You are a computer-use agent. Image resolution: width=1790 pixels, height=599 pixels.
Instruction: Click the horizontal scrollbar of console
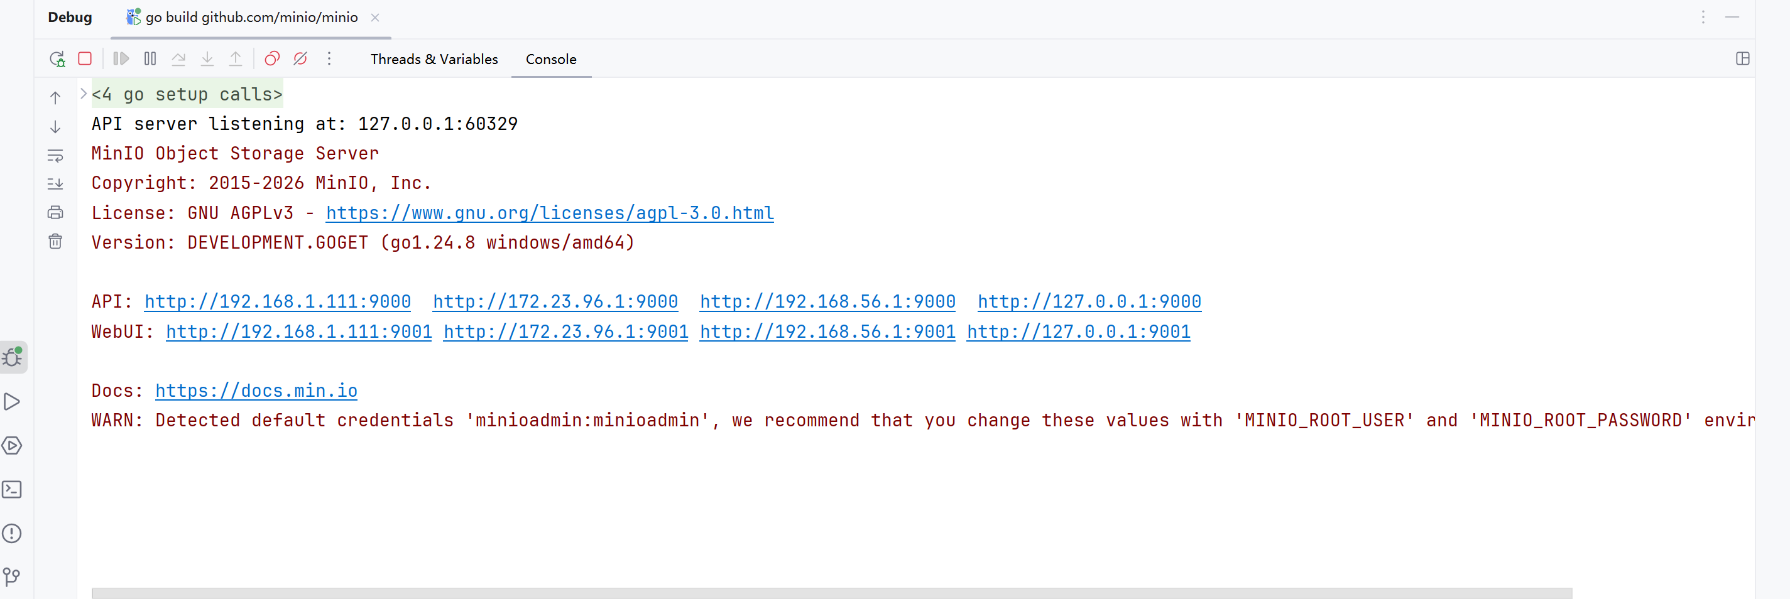pyautogui.click(x=831, y=593)
